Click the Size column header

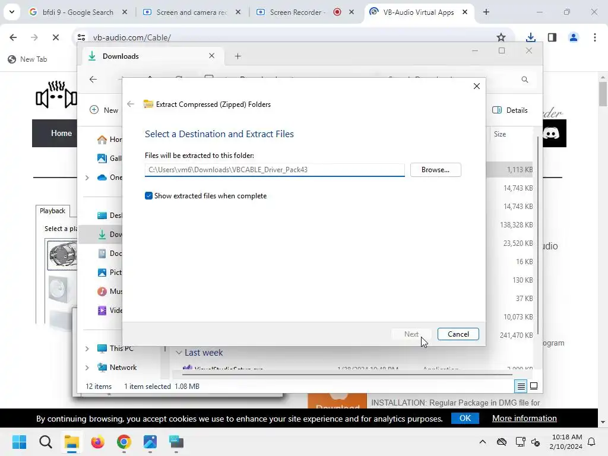500,134
